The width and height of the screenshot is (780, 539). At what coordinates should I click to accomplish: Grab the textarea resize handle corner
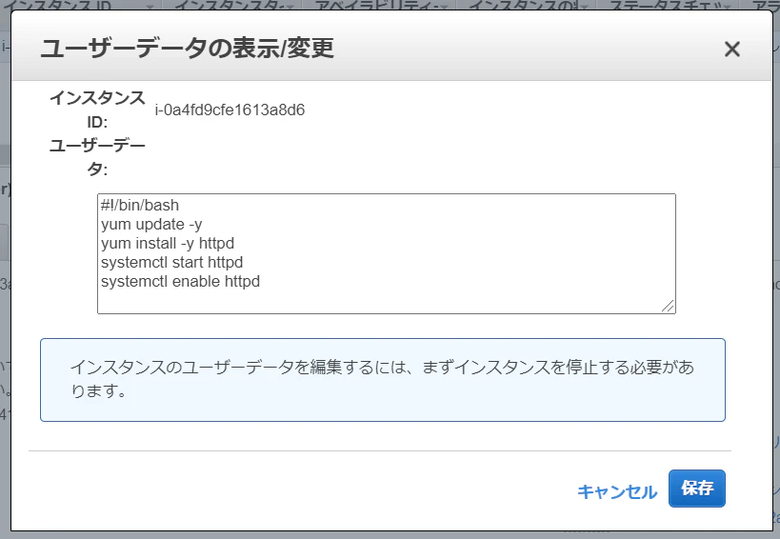coord(668,307)
